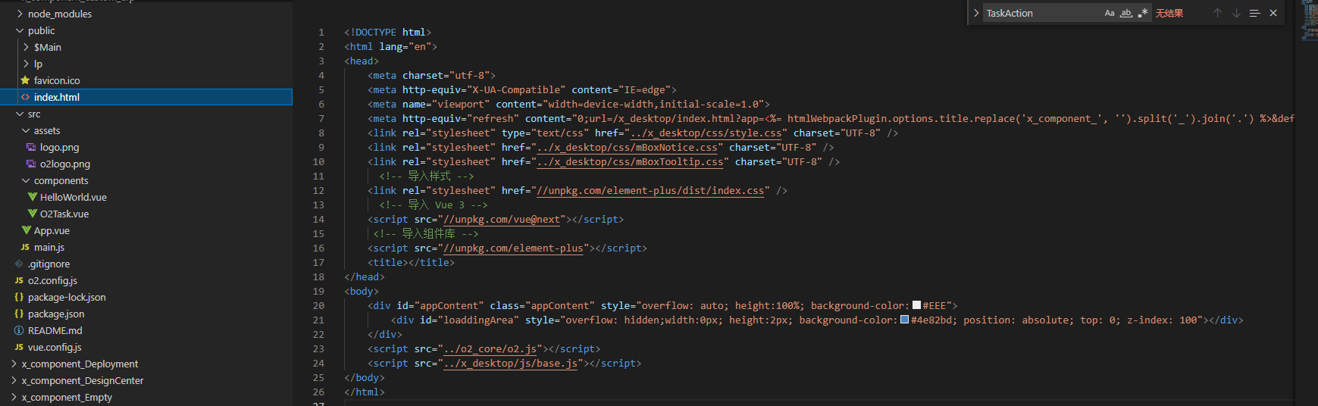This screenshot has width=1318, height=406.
Task: Follow the unpkg.com/vue@next script link
Action: pos(502,219)
